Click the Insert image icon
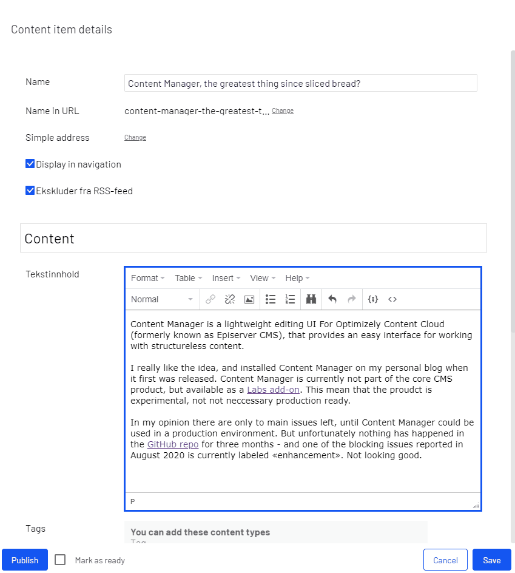The image size is (515, 573). click(249, 299)
